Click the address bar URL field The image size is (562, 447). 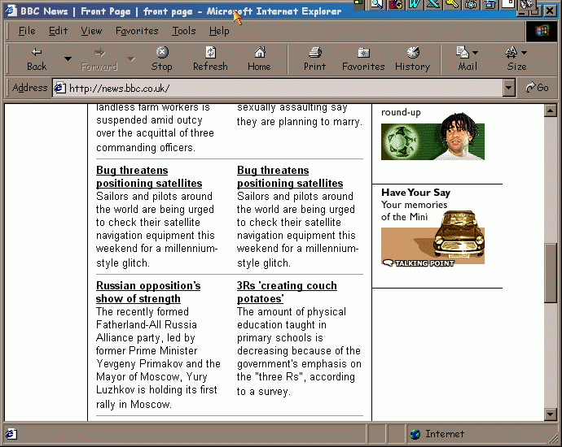[284, 88]
